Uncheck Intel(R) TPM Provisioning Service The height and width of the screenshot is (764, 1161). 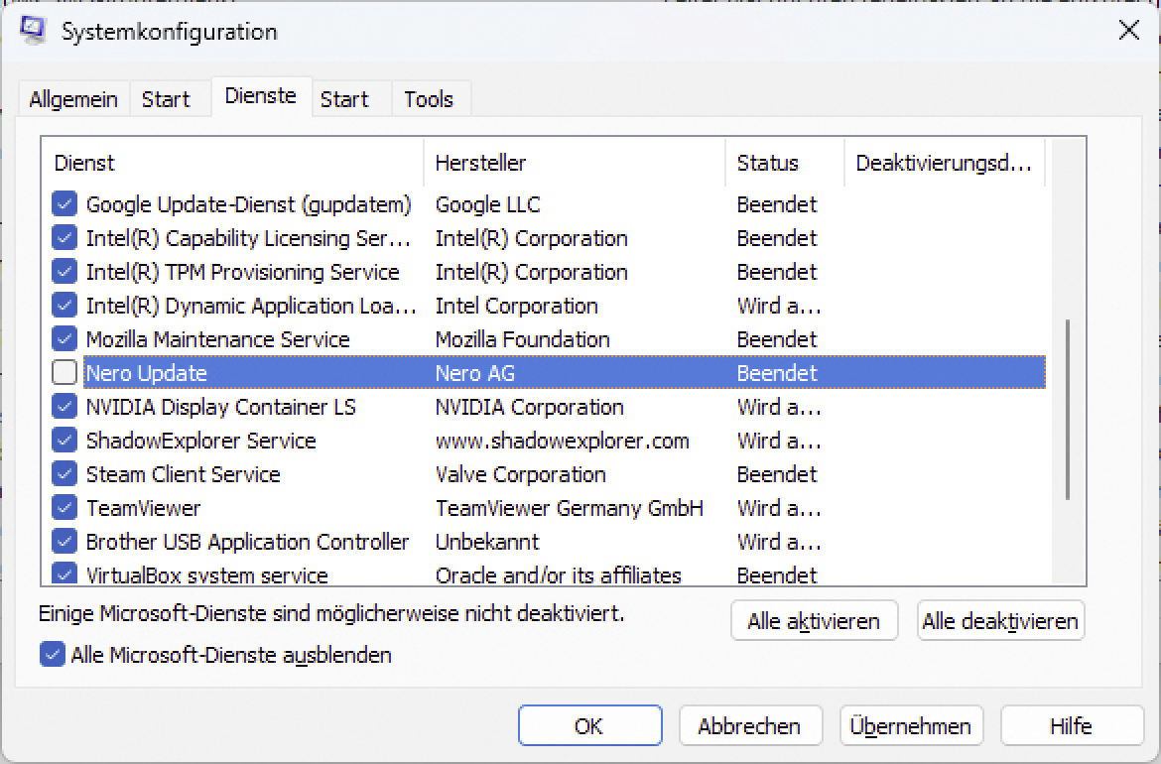(x=63, y=271)
